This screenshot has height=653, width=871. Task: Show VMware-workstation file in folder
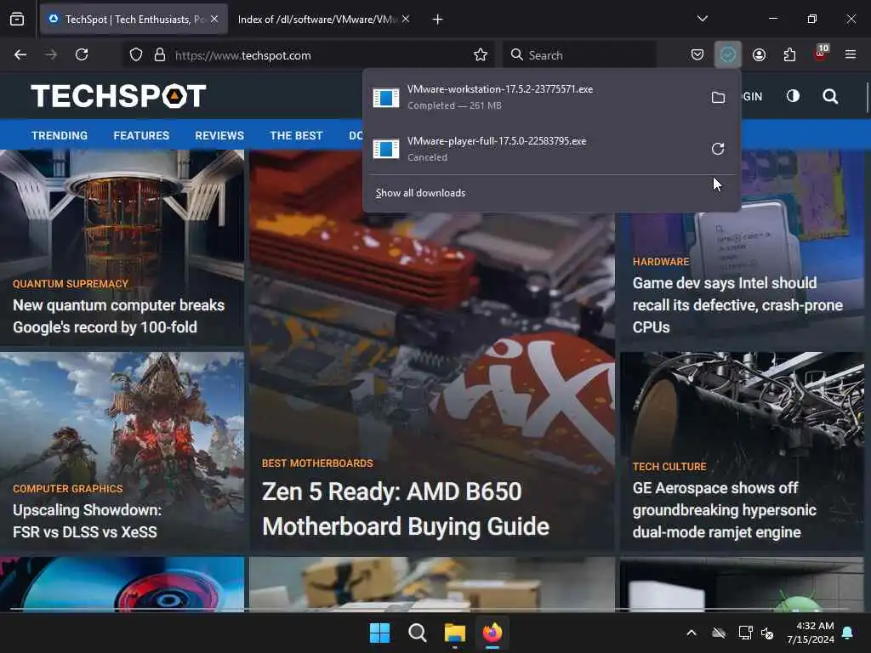pyautogui.click(x=718, y=97)
